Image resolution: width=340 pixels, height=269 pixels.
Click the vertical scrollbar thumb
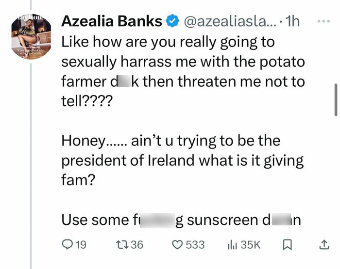pos(336,99)
